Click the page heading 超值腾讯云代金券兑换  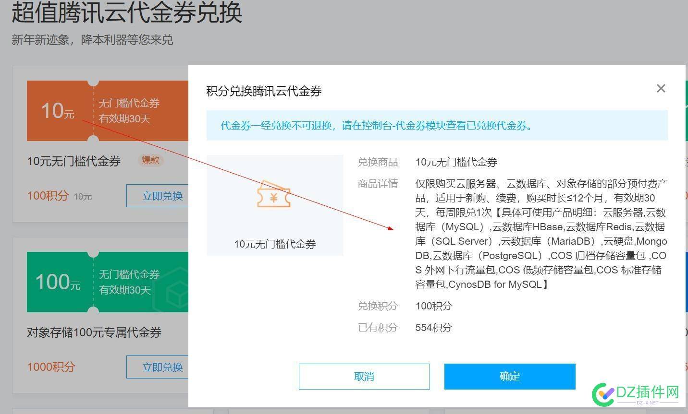127,12
